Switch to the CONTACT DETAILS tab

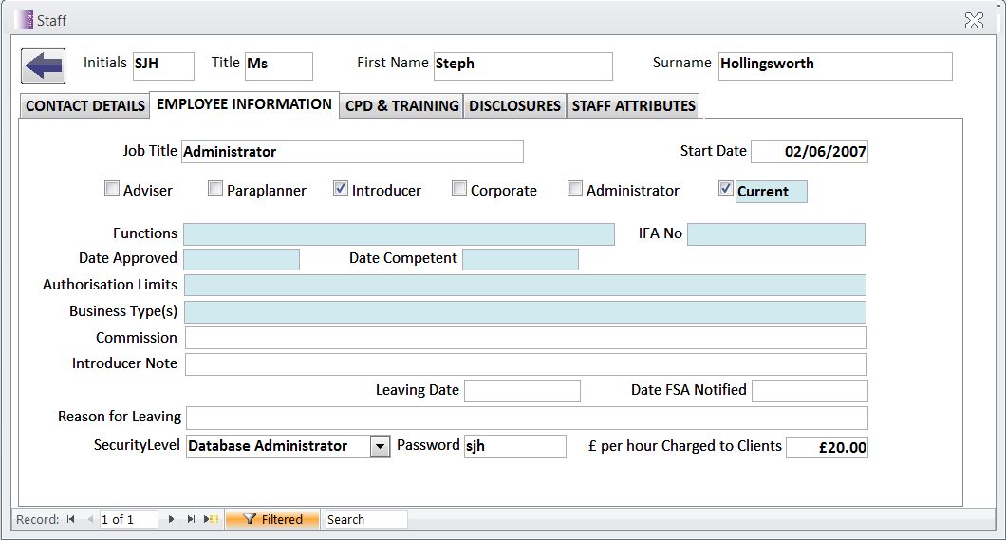85,105
